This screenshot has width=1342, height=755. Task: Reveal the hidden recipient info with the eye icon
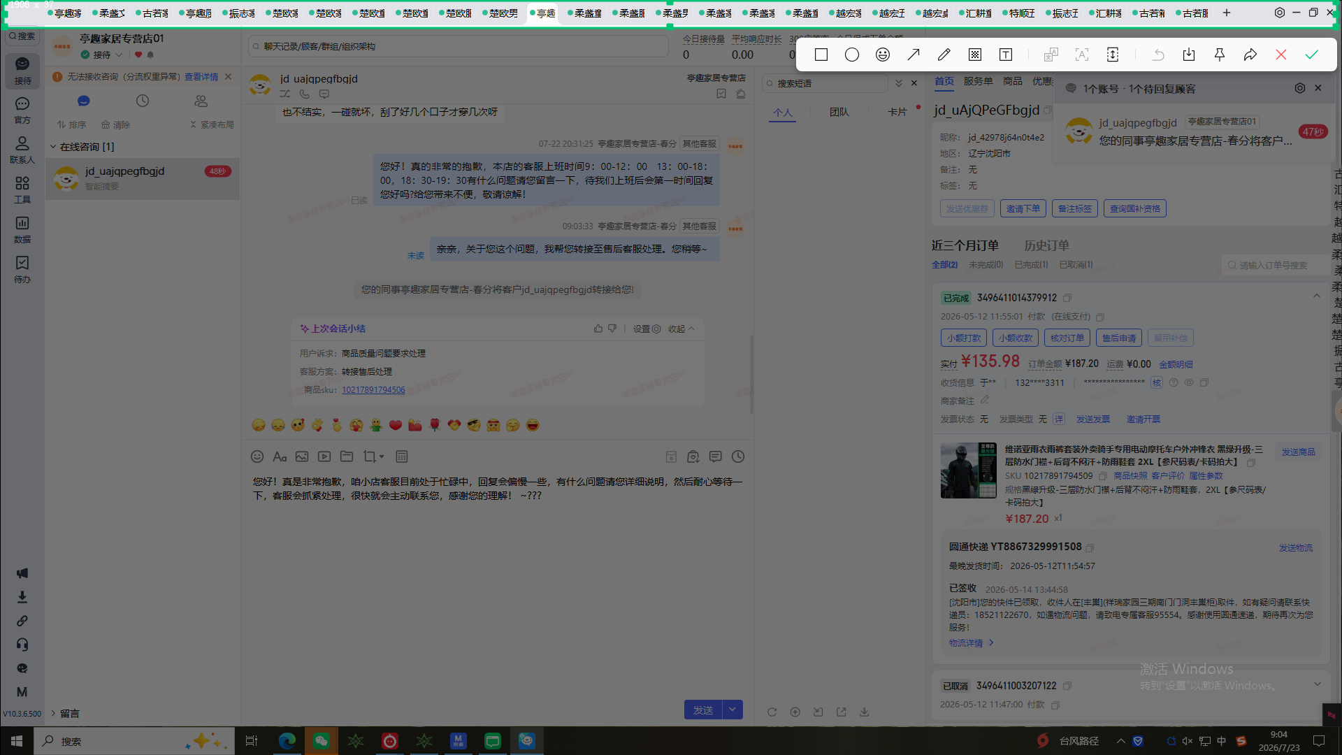(x=1189, y=382)
